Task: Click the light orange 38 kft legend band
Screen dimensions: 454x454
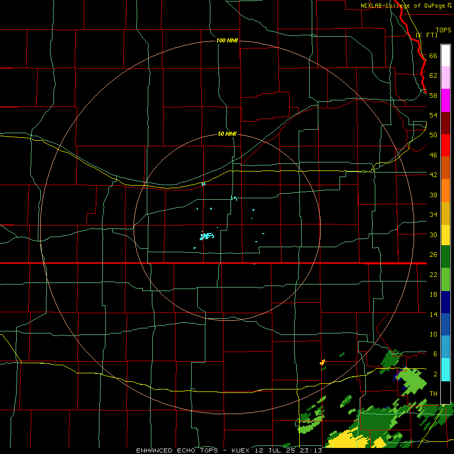Action: tap(445, 191)
